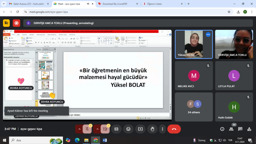Open the activities panel icon
The image size is (256, 144).
(249, 129)
